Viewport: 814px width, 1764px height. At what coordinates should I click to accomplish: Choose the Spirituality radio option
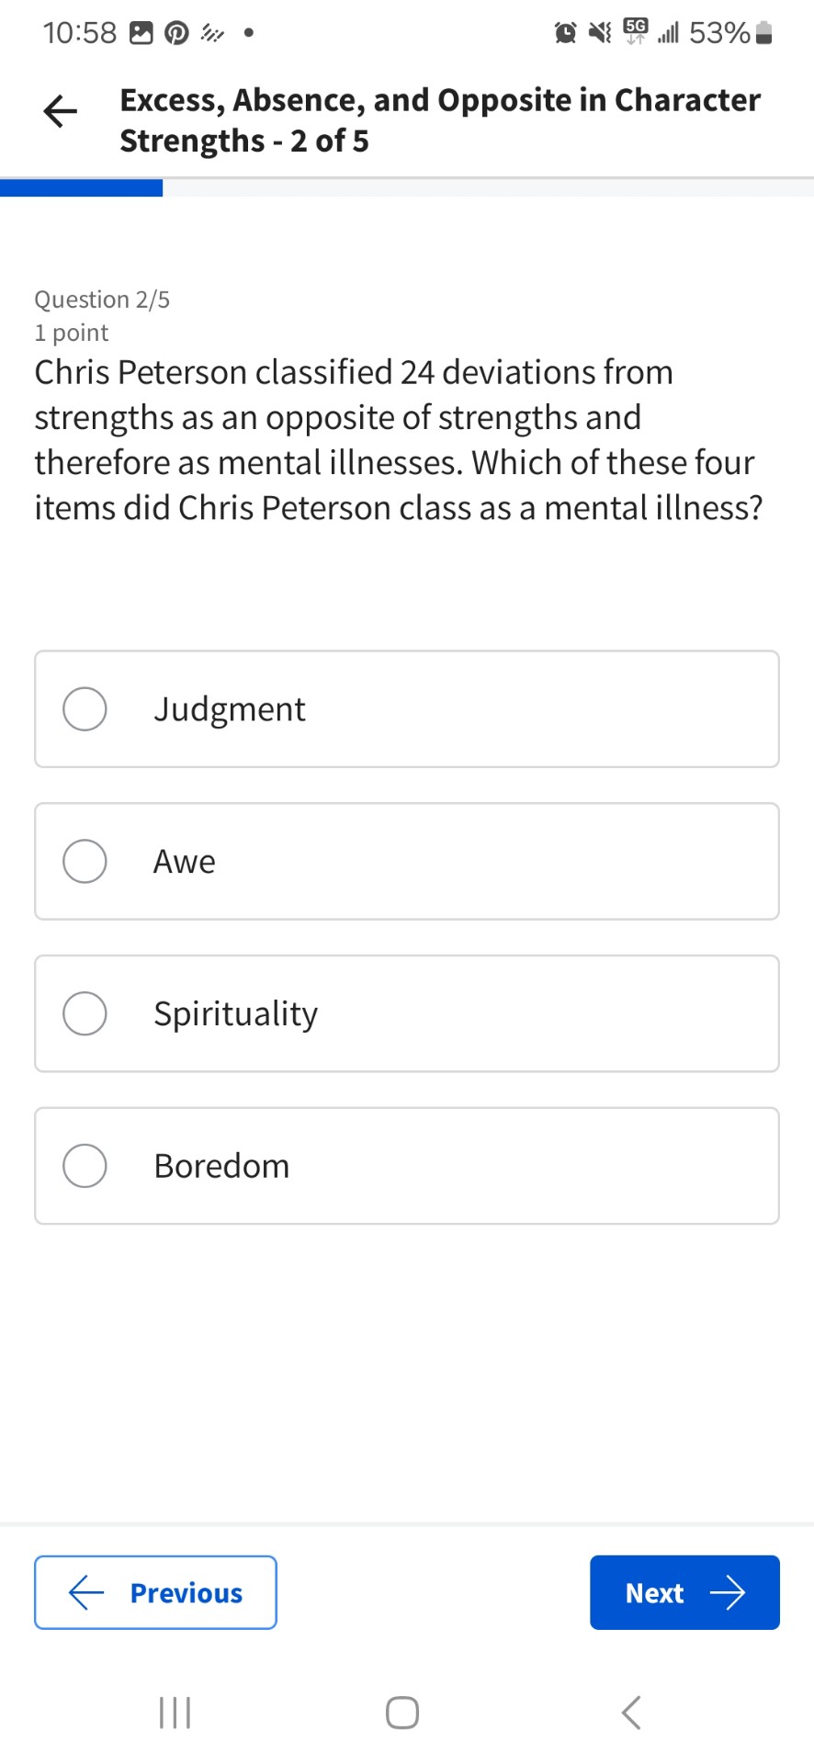[x=85, y=1013]
